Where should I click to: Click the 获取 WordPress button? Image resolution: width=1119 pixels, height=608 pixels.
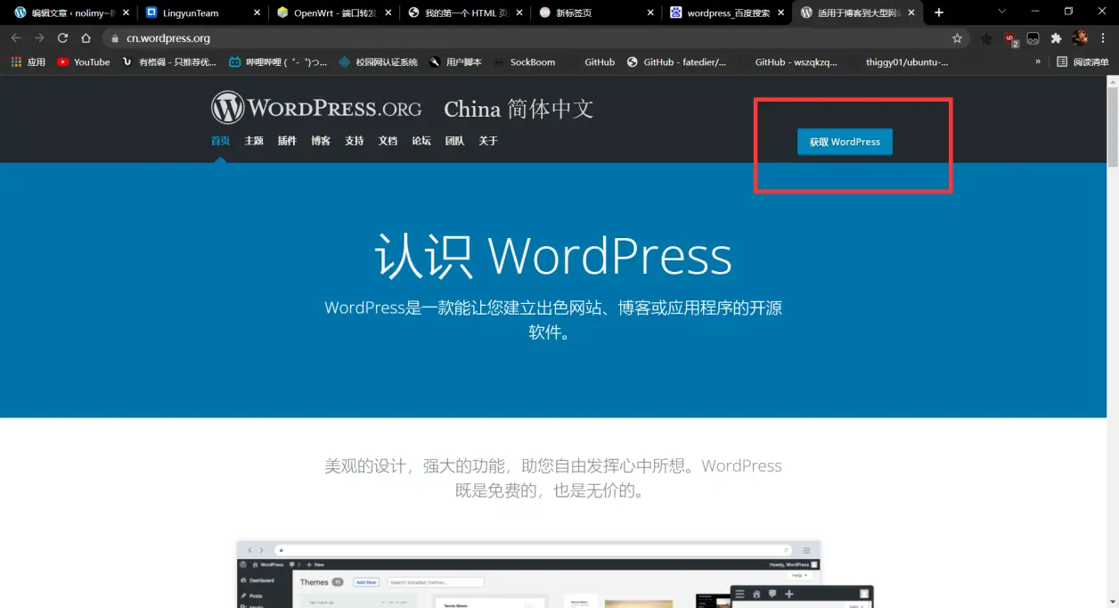click(x=845, y=142)
